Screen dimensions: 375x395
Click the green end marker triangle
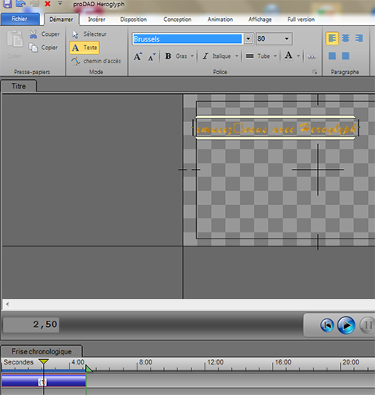(88, 368)
